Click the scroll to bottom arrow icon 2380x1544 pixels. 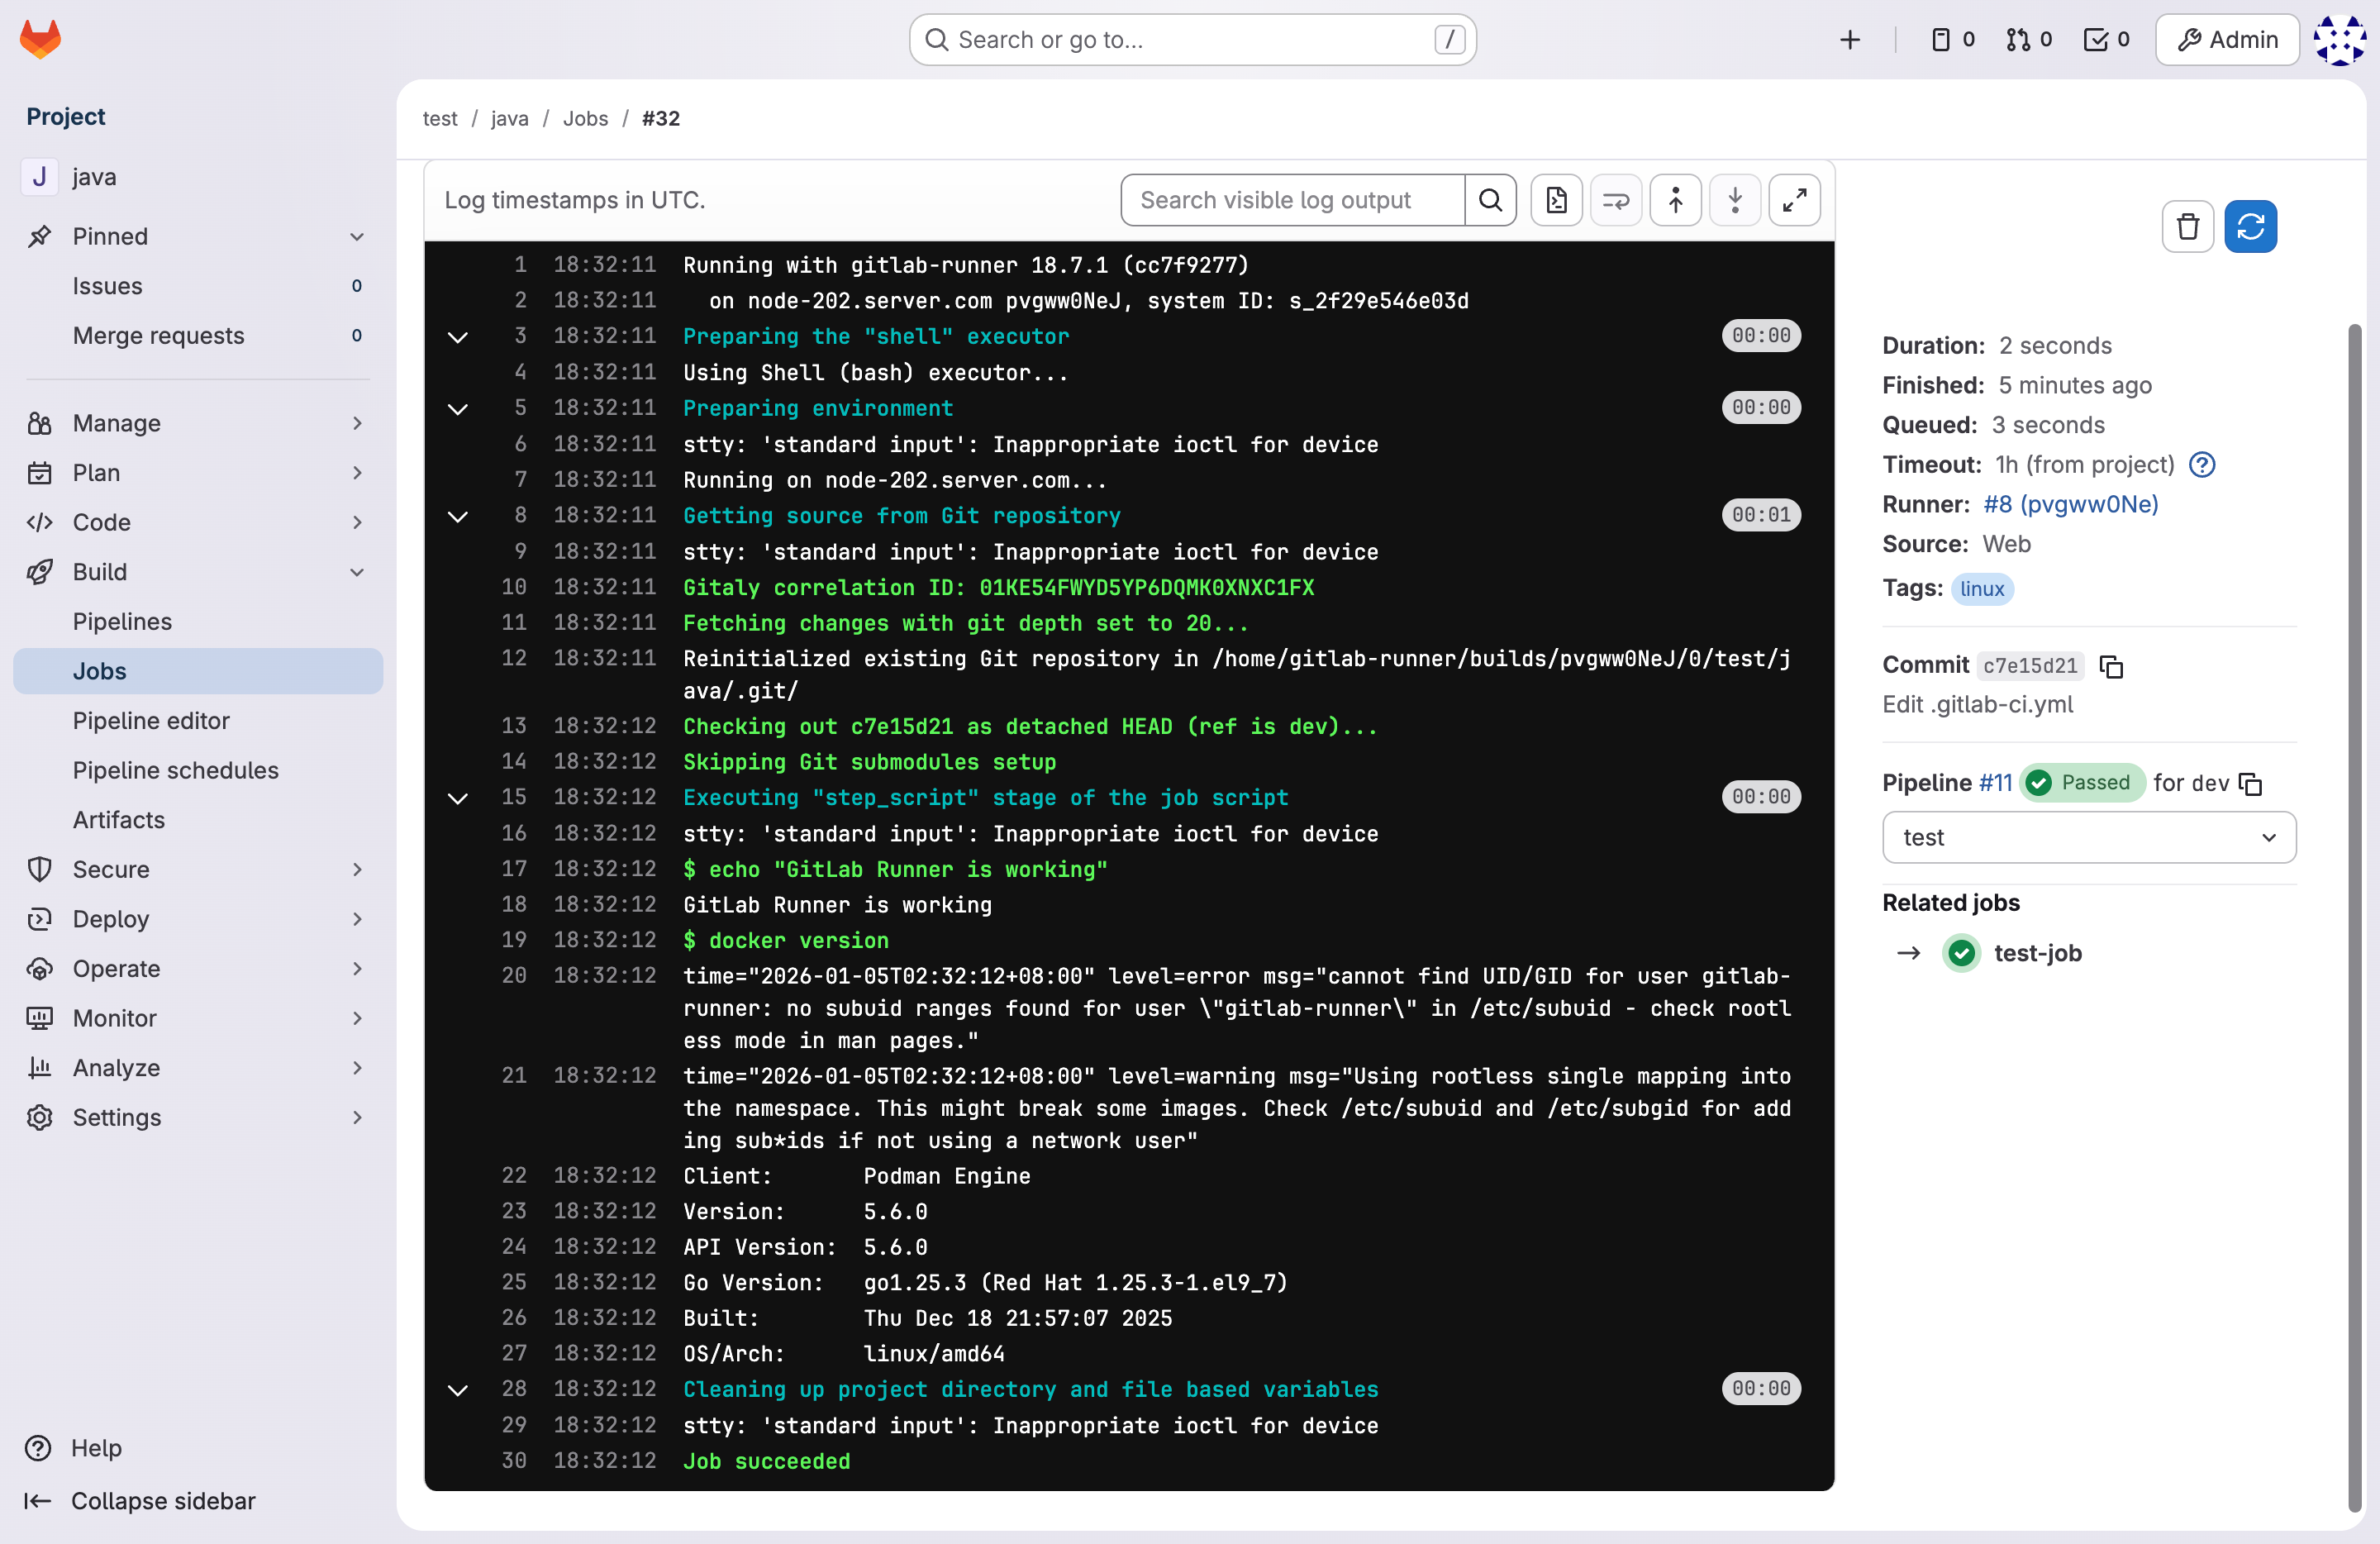click(1735, 200)
